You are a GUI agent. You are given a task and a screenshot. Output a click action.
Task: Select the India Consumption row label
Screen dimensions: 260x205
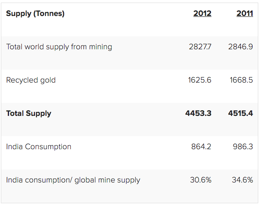[39, 147]
